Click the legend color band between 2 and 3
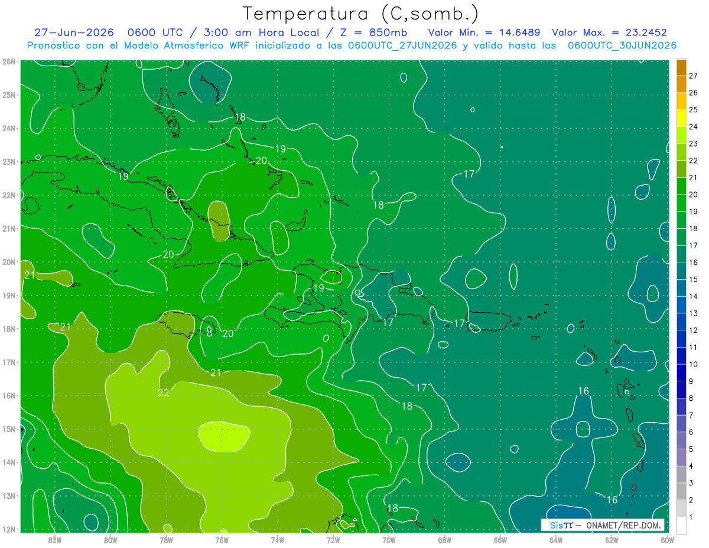709x548 pixels. [x=681, y=491]
